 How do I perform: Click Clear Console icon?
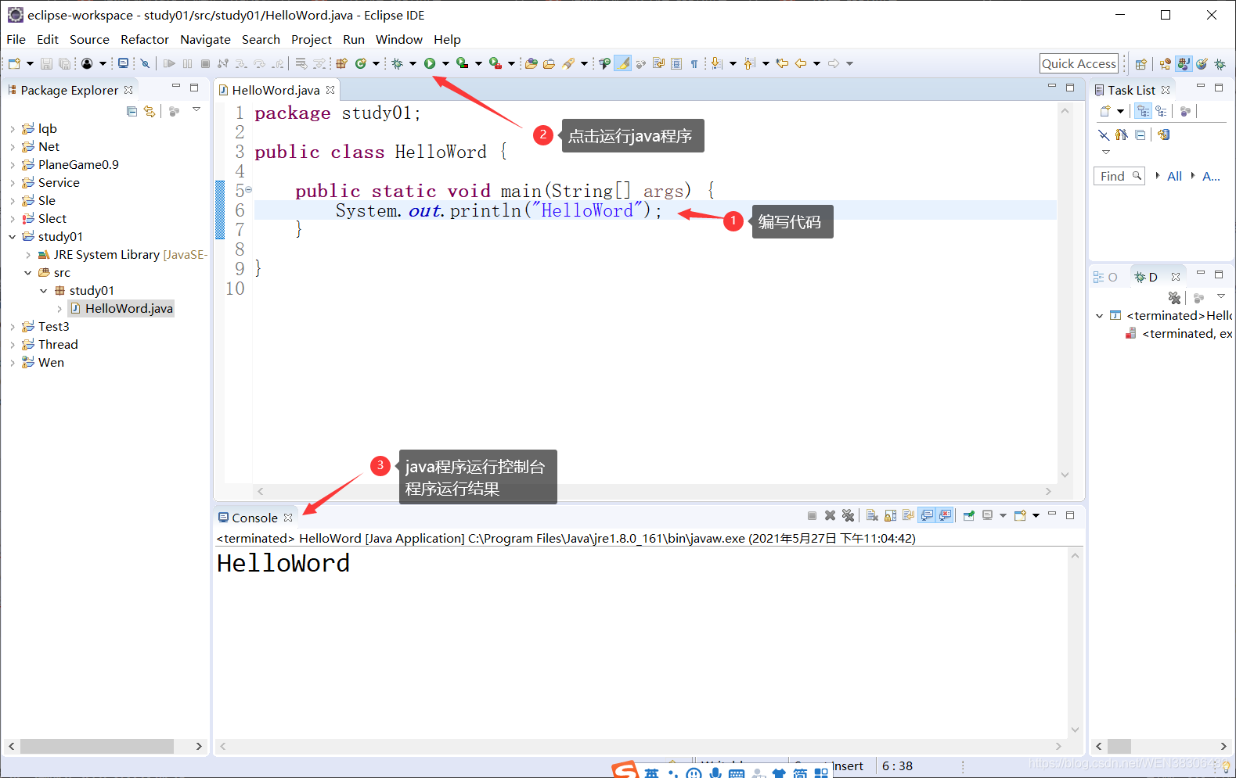coord(872,515)
